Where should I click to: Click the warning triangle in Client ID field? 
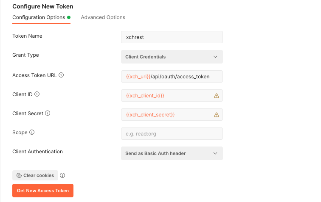pyautogui.click(x=216, y=96)
